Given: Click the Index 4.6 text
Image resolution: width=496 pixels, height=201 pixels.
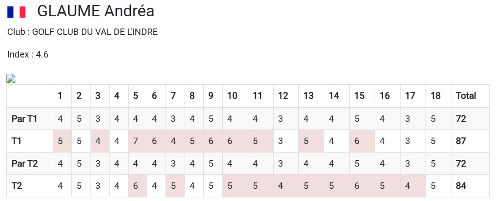Looking at the screenshot, I should click(x=28, y=55).
